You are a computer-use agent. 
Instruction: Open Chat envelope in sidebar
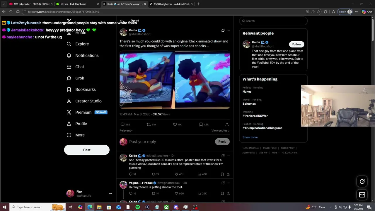[x=69, y=67]
